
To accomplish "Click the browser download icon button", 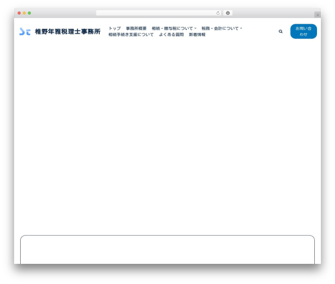I will click(228, 13).
